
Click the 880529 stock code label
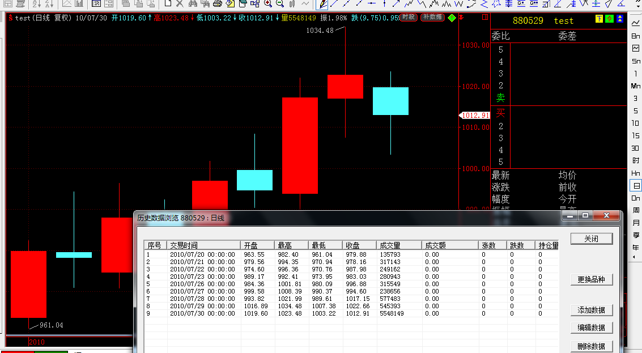528,20
